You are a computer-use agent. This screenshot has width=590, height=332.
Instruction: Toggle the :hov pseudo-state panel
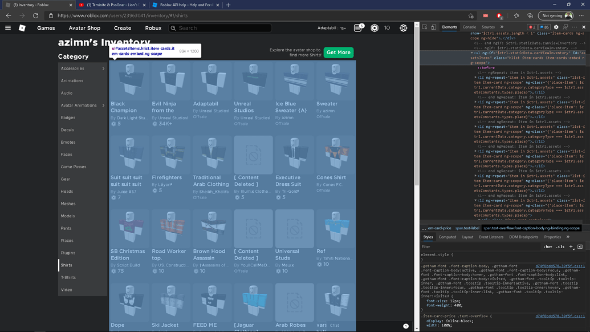pyautogui.click(x=548, y=246)
